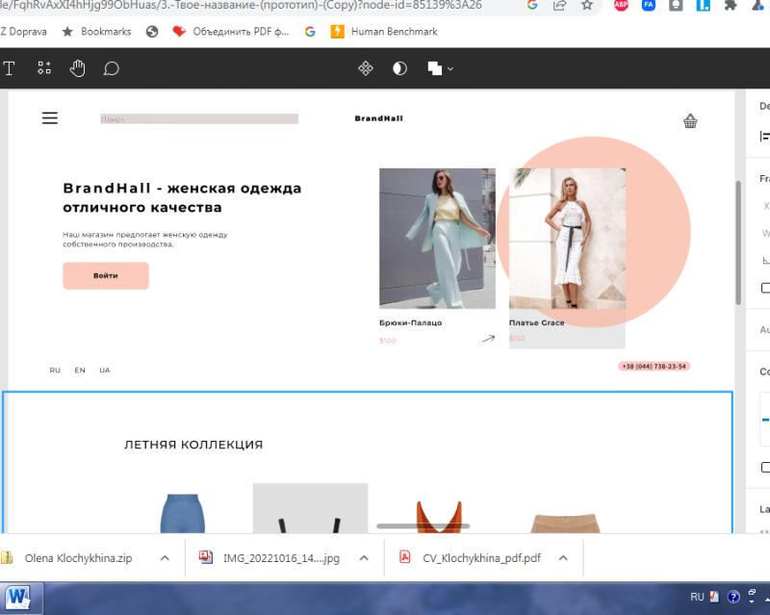770x615 pixels.
Task: Click the search field in the design header
Action: click(199, 119)
